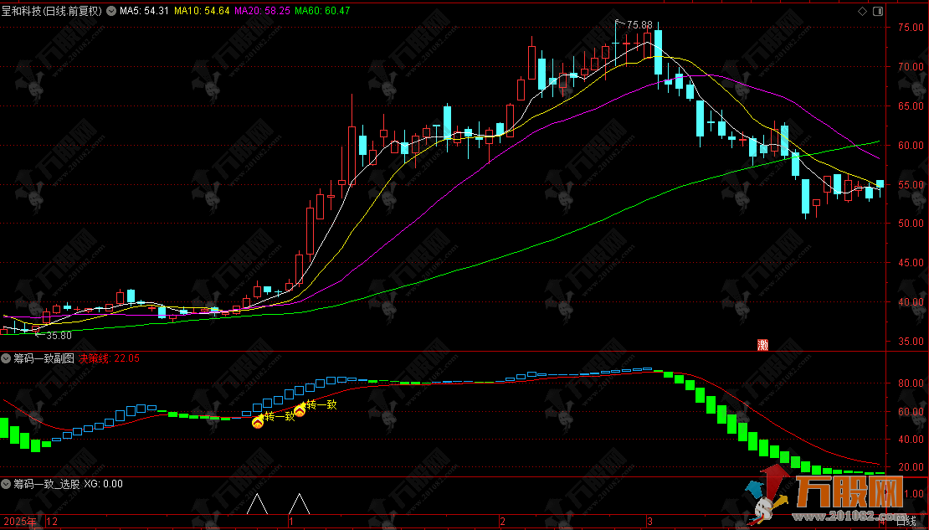Select the MA20 magenta indicator label
929x530 pixels.
[x=263, y=11]
